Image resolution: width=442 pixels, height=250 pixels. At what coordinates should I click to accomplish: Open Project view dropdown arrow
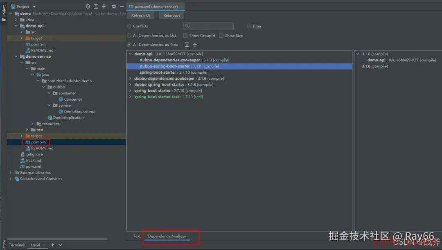(x=34, y=7)
